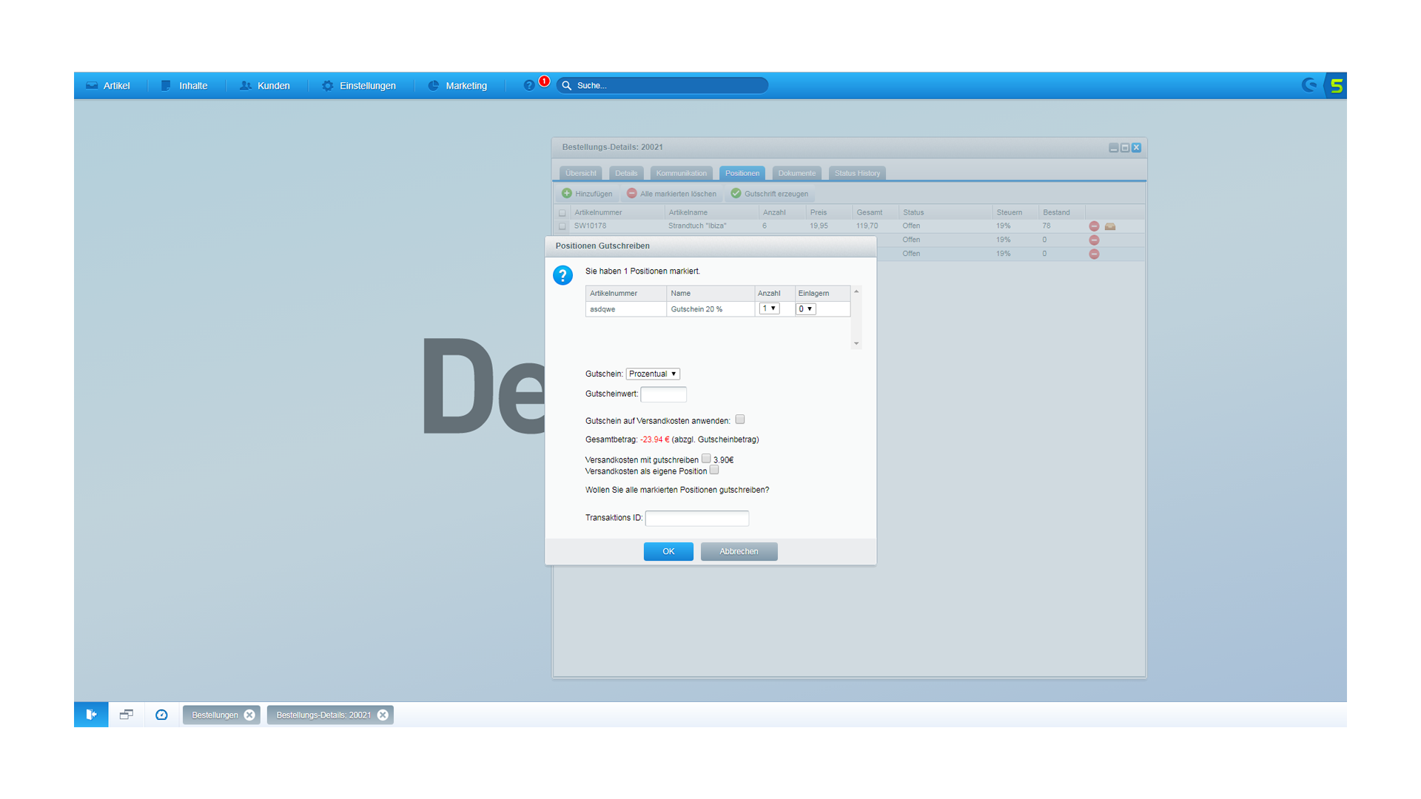Open the Einstellungen menu
This screenshot has height=799, width=1421.
tap(359, 86)
